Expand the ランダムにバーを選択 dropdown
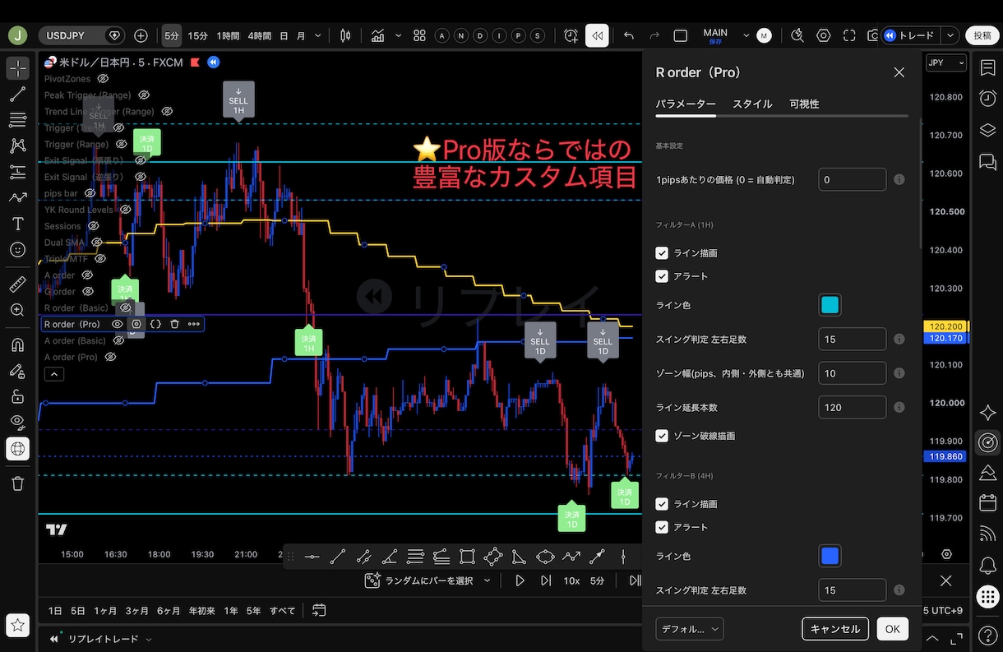Image resolution: width=1003 pixels, height=652 pixels. [x=429, y=580]
